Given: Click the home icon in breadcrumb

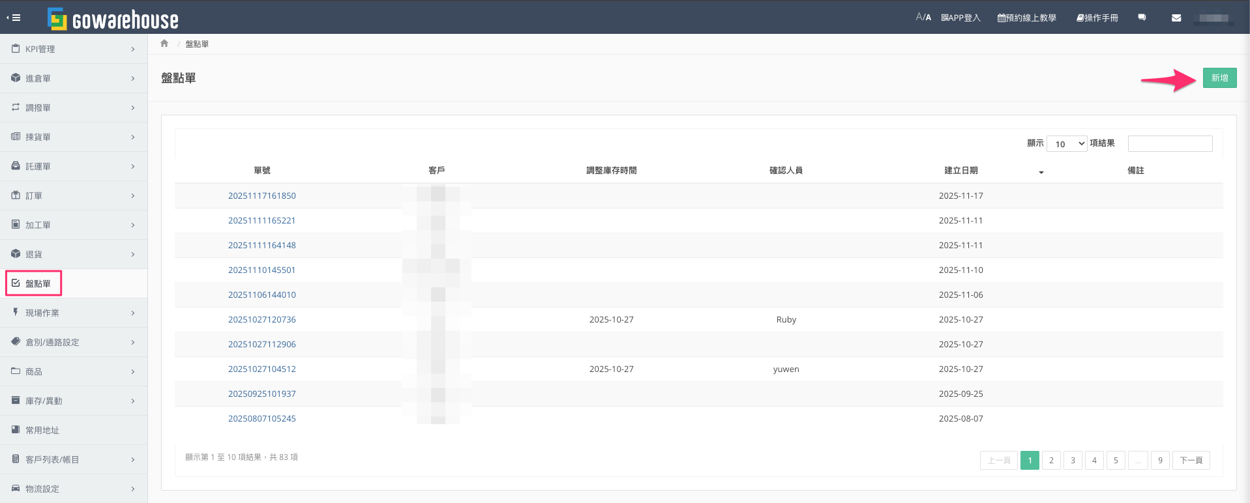Looking at the screenshot, I should (x=164, y=44).
